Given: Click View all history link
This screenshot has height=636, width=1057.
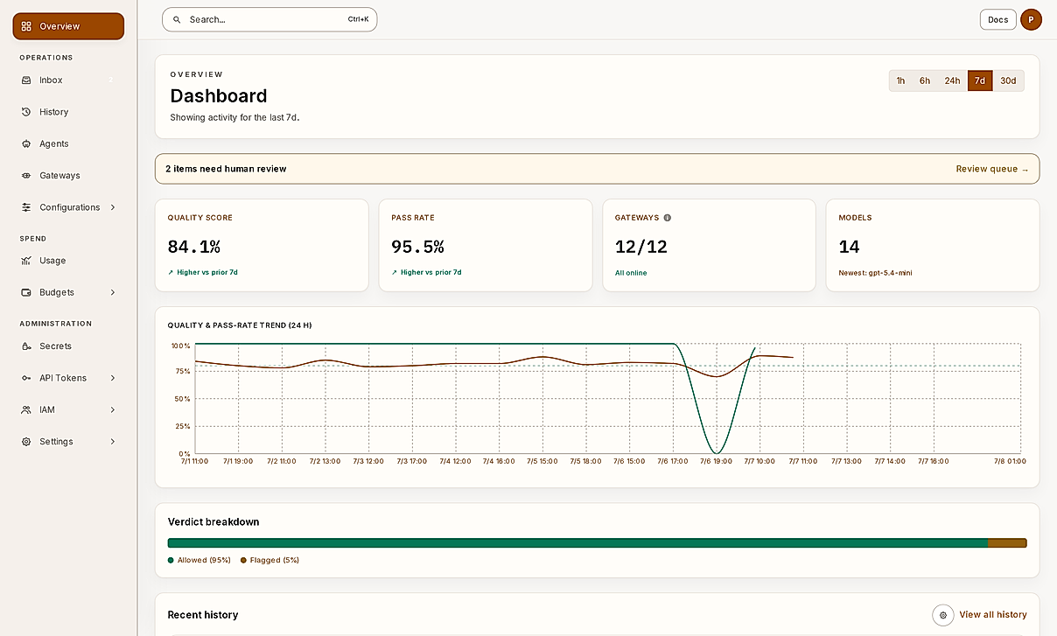Looking at the screenshot, I should pos(993,615).
